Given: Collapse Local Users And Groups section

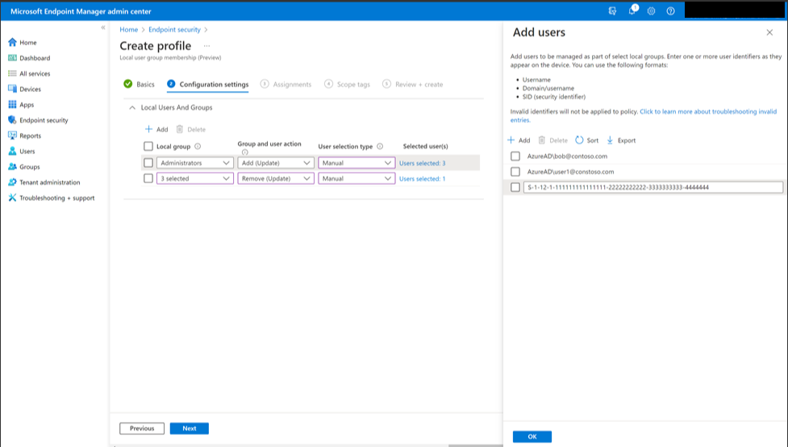Looking at the screenshot, I should click(x=132, y=107).
